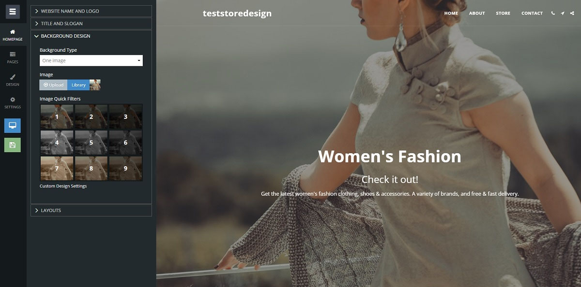Click the latest women's fashion description text

[390, 194]
